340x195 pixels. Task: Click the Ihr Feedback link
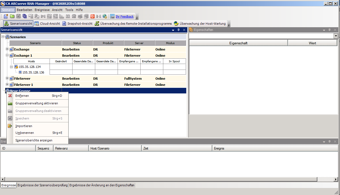click(x=124, y=17)
